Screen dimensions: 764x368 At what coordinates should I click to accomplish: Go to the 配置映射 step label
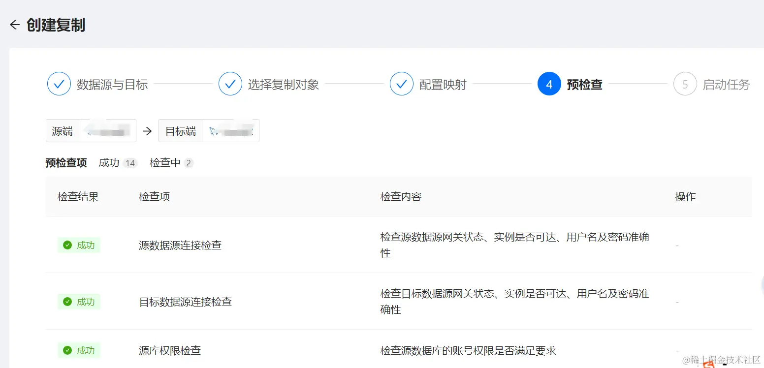443,85
